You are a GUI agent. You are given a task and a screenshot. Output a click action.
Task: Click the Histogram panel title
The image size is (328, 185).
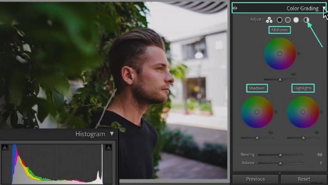pos(90,134)
